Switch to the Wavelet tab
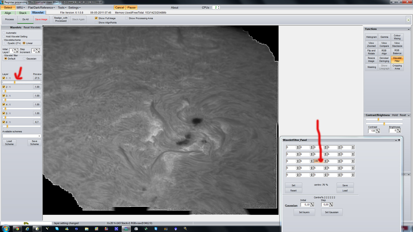 pyautogui.click(x=38, y=13)
